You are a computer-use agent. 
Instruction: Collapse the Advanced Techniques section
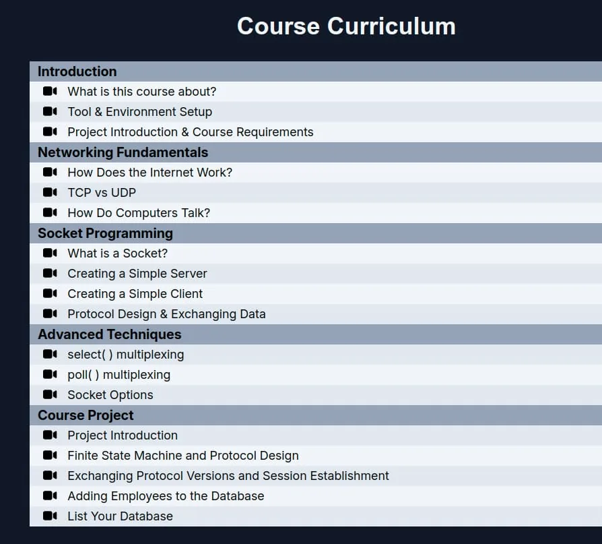[316, 334]
